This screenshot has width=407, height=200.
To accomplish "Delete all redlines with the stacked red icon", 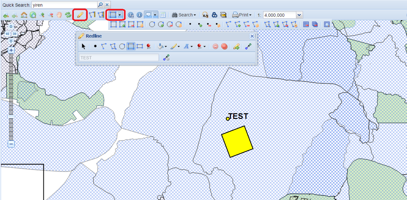I will click(224, 46).
